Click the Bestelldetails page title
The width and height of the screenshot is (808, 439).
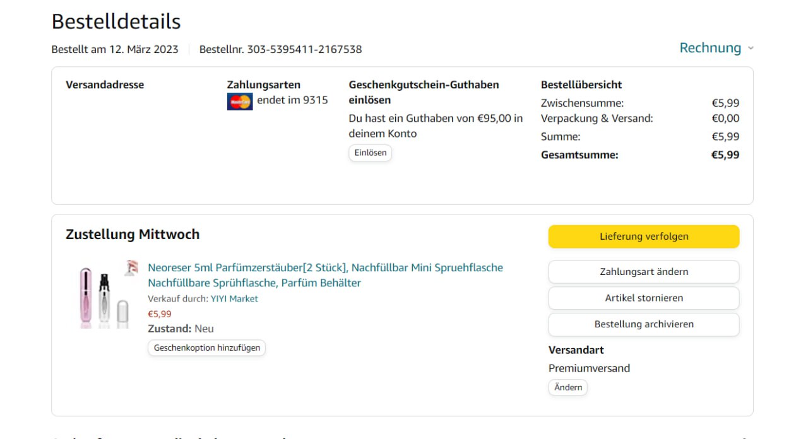pyautogui.click(x=116, y=21)
